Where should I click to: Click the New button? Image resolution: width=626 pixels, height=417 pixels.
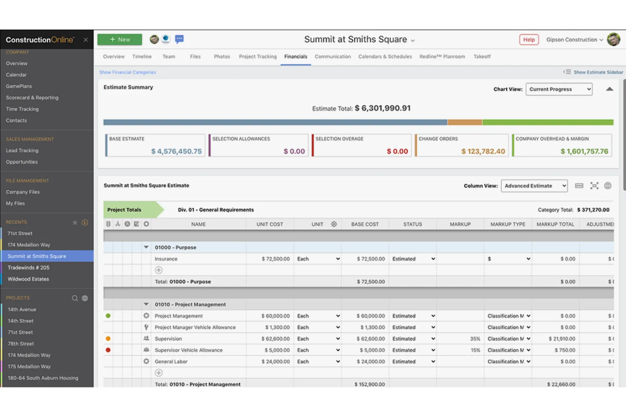pyautogui.click(x=119, y=39)
